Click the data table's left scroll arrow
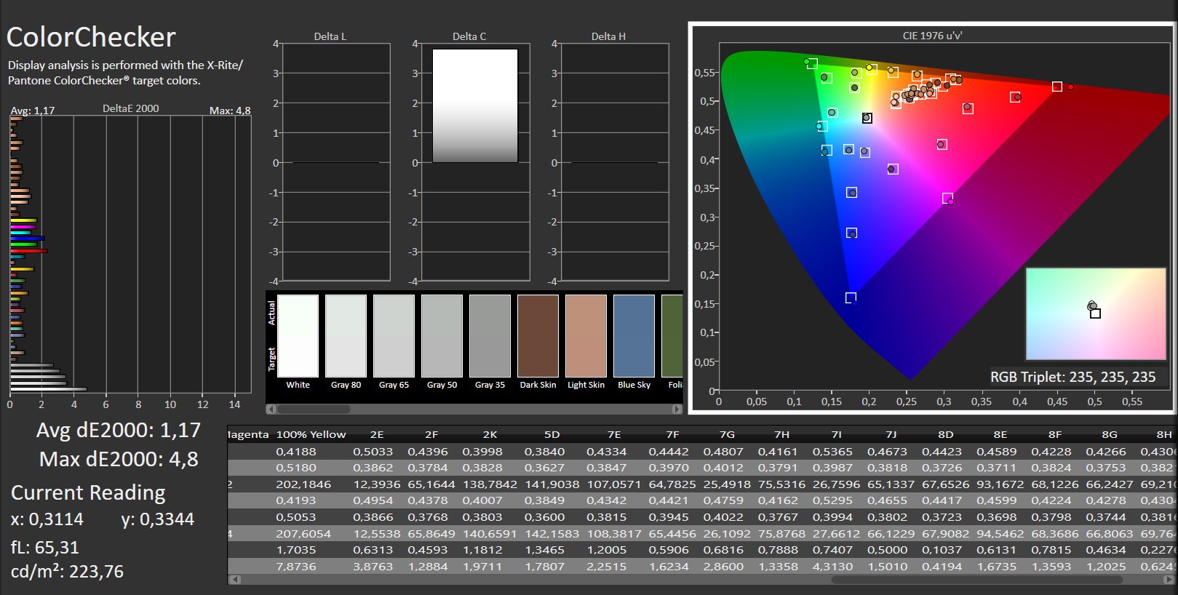This screenshot has height=595, width=1178. pos(234,580)
